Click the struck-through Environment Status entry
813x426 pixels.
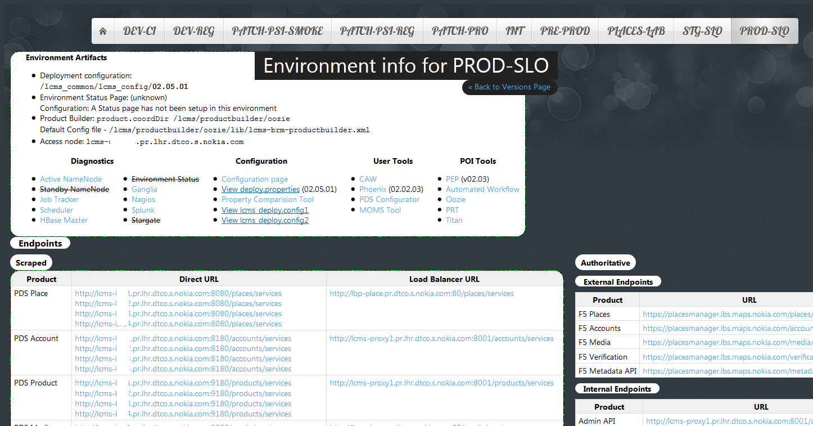(x=165, y=179)
